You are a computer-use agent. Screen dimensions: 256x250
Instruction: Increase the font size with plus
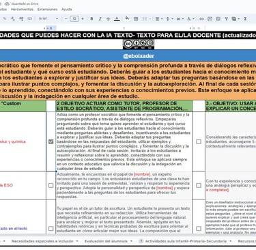(x=83, y=18)
